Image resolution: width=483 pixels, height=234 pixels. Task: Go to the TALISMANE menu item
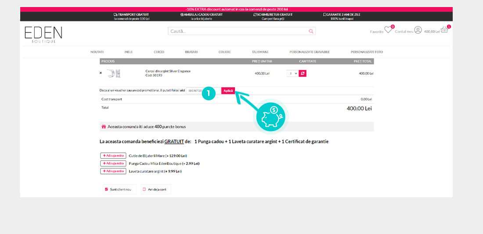260,52
